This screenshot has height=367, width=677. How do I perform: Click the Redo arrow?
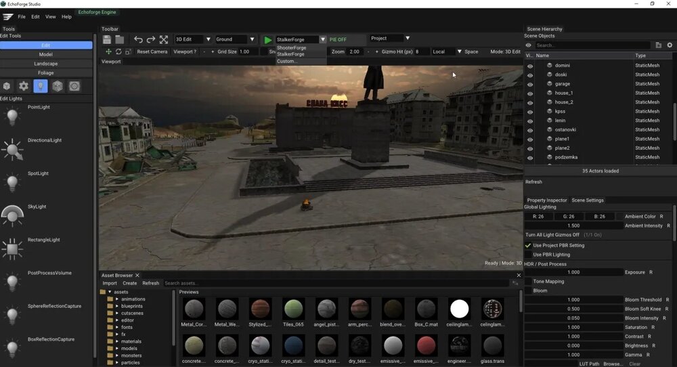coord(151,40)
